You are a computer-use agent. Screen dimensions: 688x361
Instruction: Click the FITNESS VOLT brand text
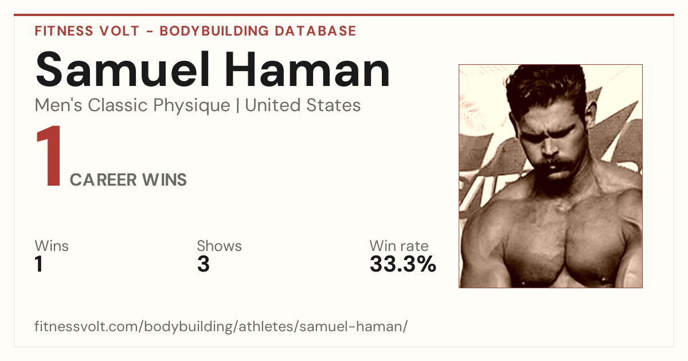coord(87,31)
